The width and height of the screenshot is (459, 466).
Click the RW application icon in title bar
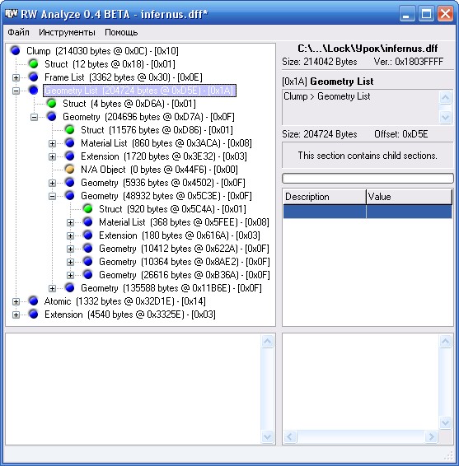(x=12, y=13)
